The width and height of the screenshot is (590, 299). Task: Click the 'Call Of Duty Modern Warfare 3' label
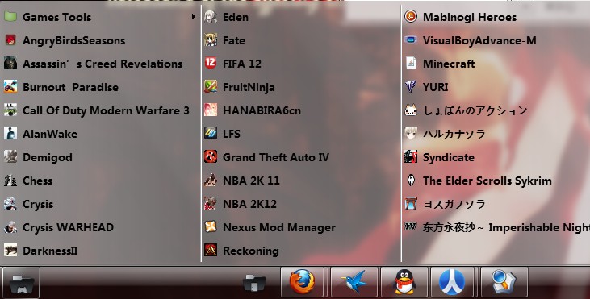click(106, 110)
